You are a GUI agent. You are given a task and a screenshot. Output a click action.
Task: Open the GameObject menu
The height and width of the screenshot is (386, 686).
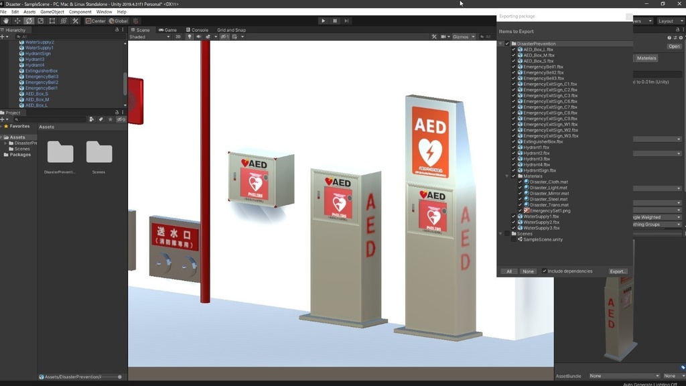[x=52, y=12]
